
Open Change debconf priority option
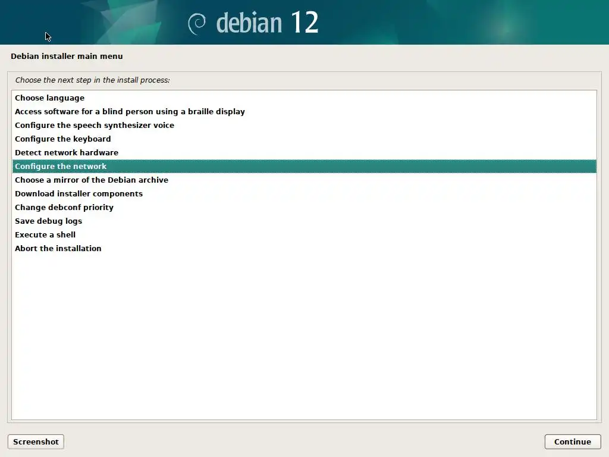pos(304,207)
